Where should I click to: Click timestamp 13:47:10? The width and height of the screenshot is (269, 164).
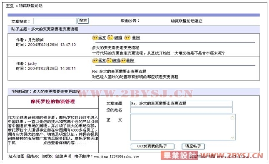[x=68, y=45]
